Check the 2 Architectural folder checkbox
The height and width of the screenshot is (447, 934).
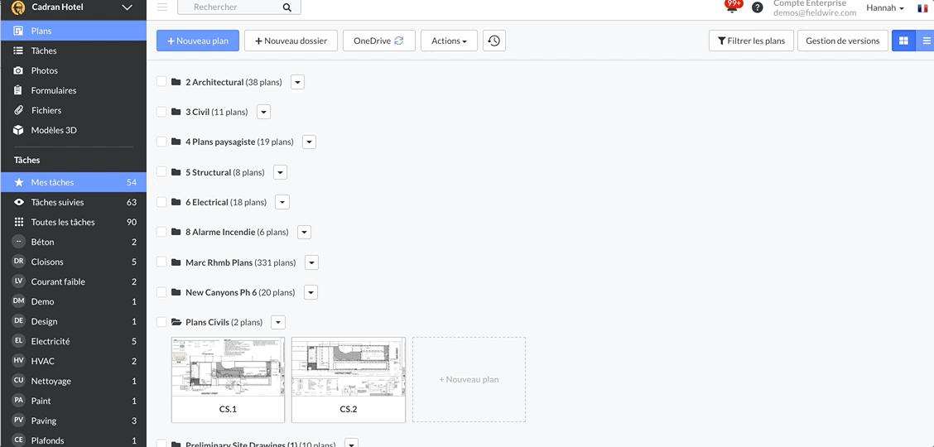click(161, 82)
